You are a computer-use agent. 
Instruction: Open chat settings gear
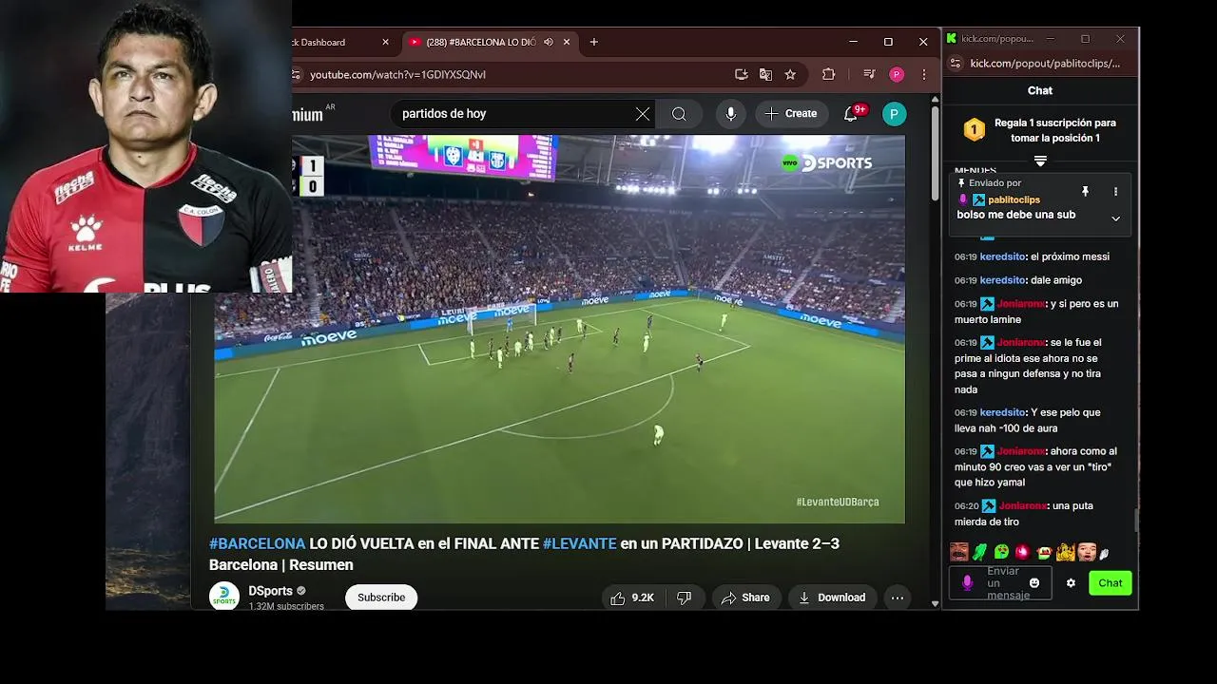tap(1071, 583)
